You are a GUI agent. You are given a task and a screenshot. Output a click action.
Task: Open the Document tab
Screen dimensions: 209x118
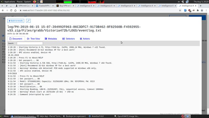[x=16, y=39]
